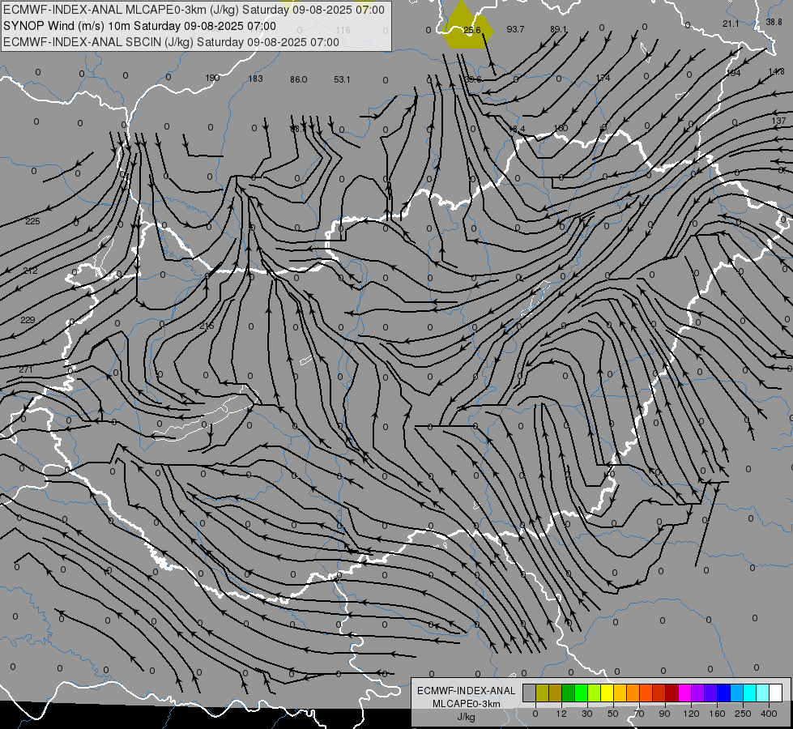This screenshot has width=793, height=729.
Task: Click the legend scale value 30
Action: tap(587, 714)
